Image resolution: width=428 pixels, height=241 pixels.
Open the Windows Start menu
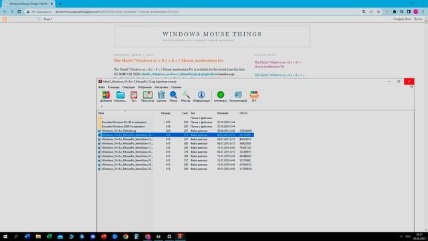pyautogui.click(x=5, y=236)
